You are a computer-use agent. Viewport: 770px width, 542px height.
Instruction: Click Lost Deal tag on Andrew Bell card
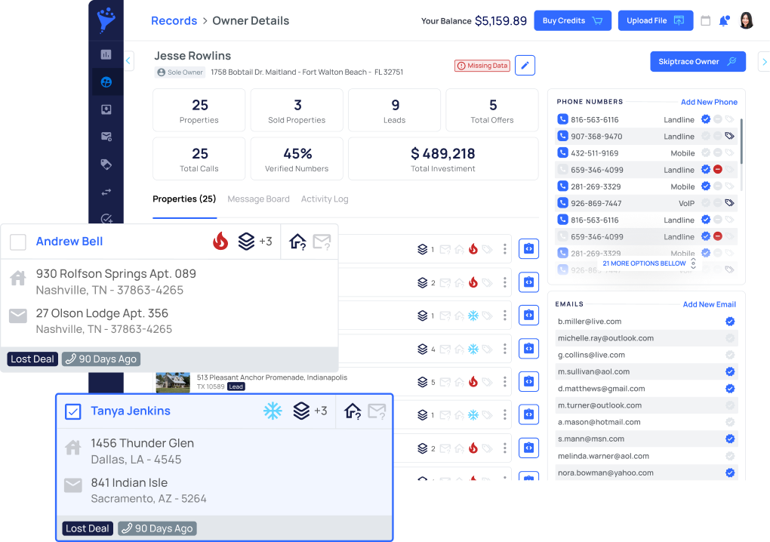(32, 359)
